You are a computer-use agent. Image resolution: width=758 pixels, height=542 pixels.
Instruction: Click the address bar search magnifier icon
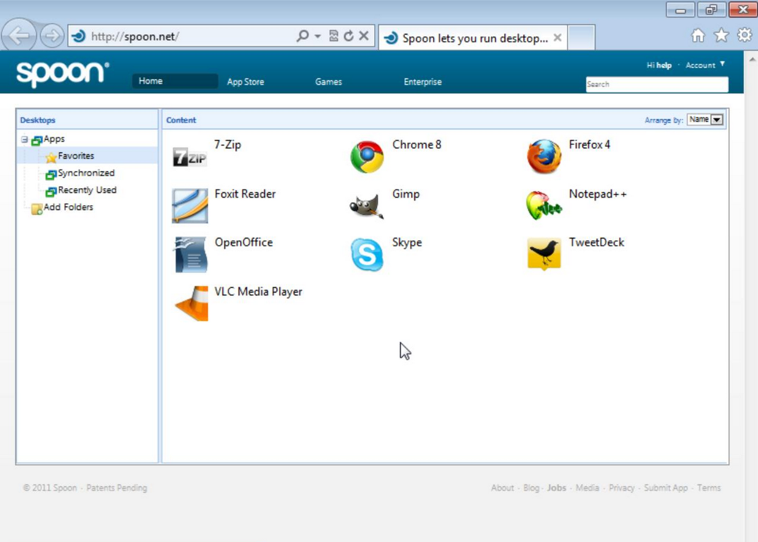coord(302,36)
